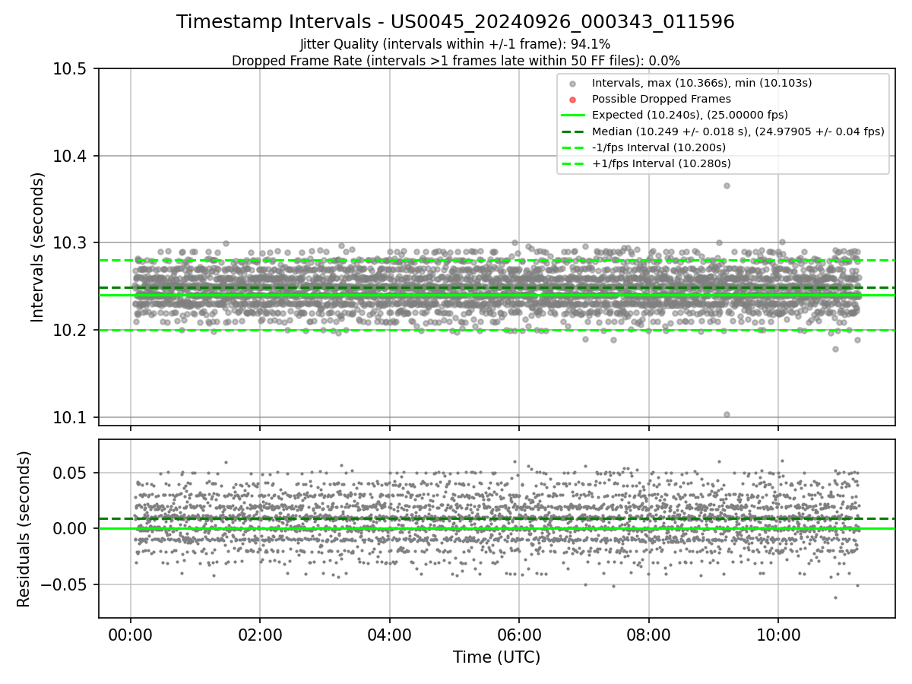Select legend entry Expected (10.240s), (25.00000 fps)
Screen dimensions: 912x684
pos(690,115)
